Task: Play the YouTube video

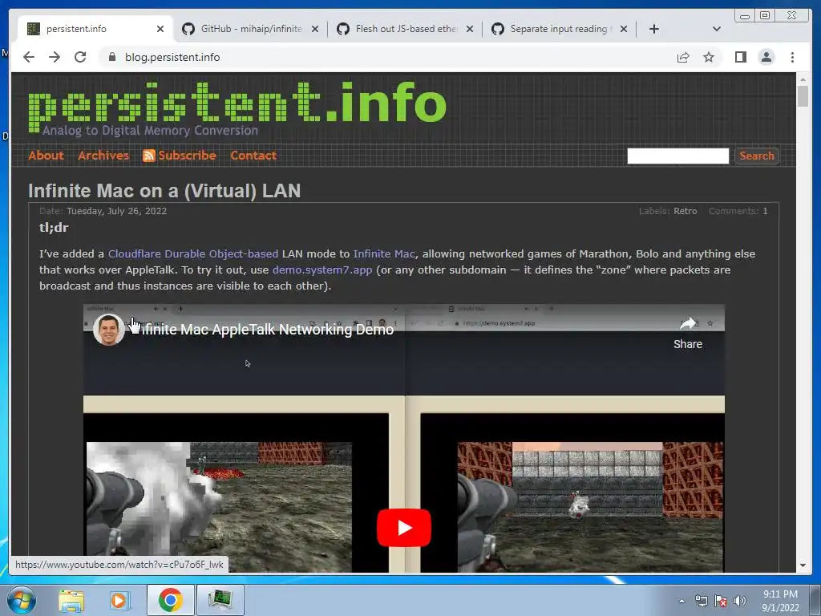Action: coord(404,528)
